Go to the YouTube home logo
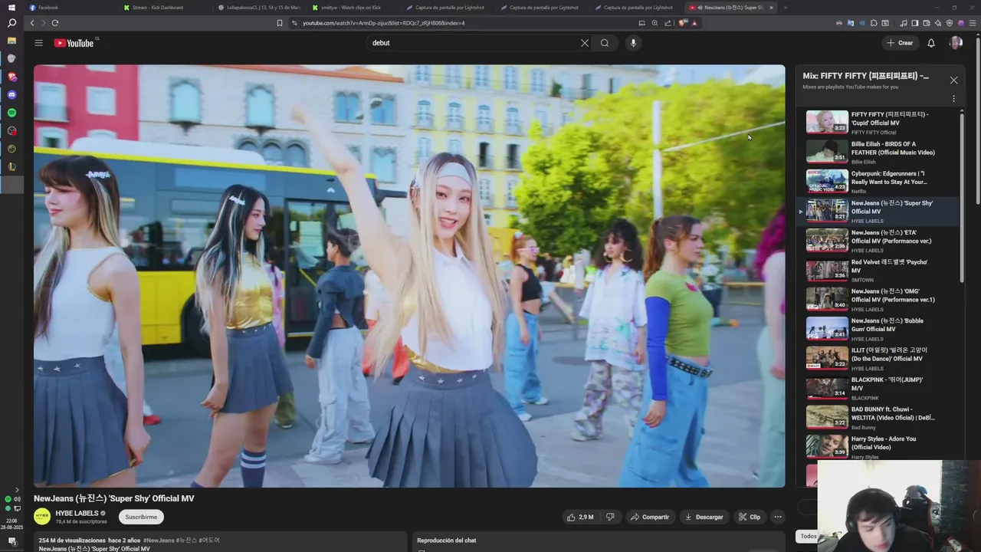Viewport: 981px width, 552px height. click(x=74, y=43)
